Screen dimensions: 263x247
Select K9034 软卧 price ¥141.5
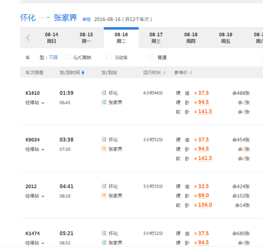pos(203,158)
